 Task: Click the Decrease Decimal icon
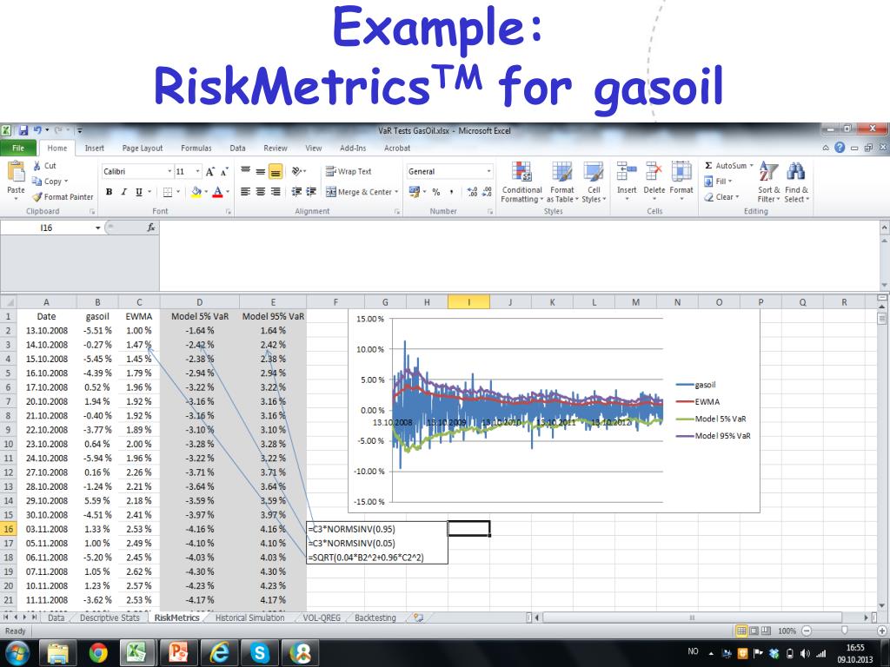click(x=487, y=192)
